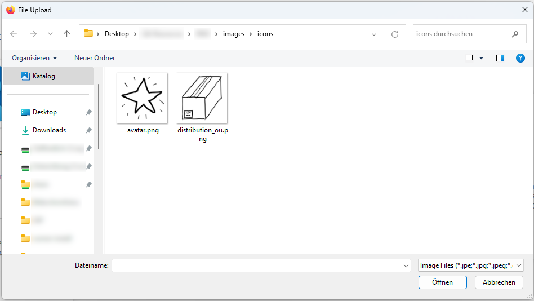Select icons in the breadcrumb path
The width and height of the screenshot is (534, 301).
tap(265, 34)
